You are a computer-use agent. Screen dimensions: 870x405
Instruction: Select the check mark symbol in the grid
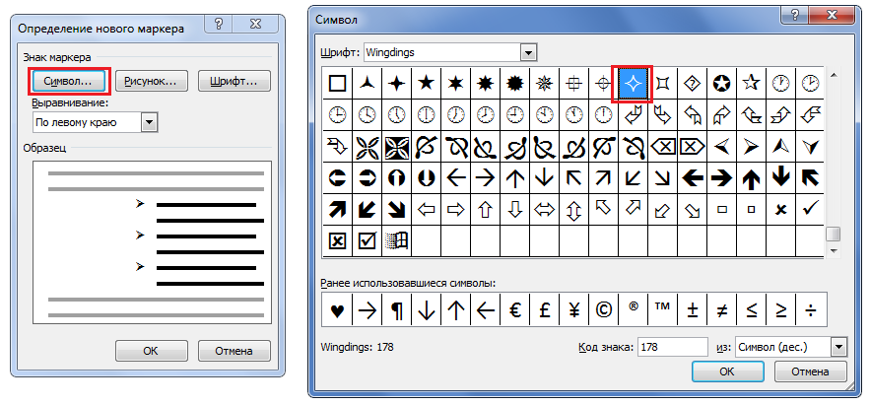coord(811,210)
